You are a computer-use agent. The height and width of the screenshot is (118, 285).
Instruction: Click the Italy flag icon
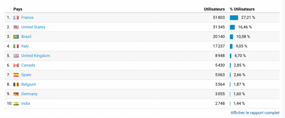coord(16,46)
